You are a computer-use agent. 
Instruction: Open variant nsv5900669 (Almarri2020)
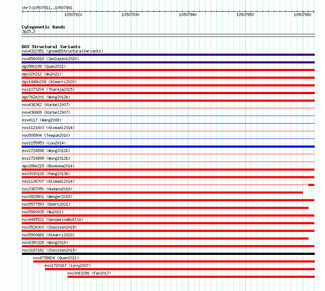point(48,235)
